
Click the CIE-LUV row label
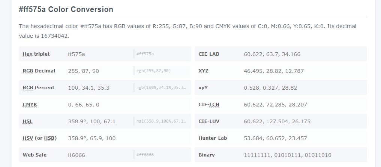tap(209, 121)
